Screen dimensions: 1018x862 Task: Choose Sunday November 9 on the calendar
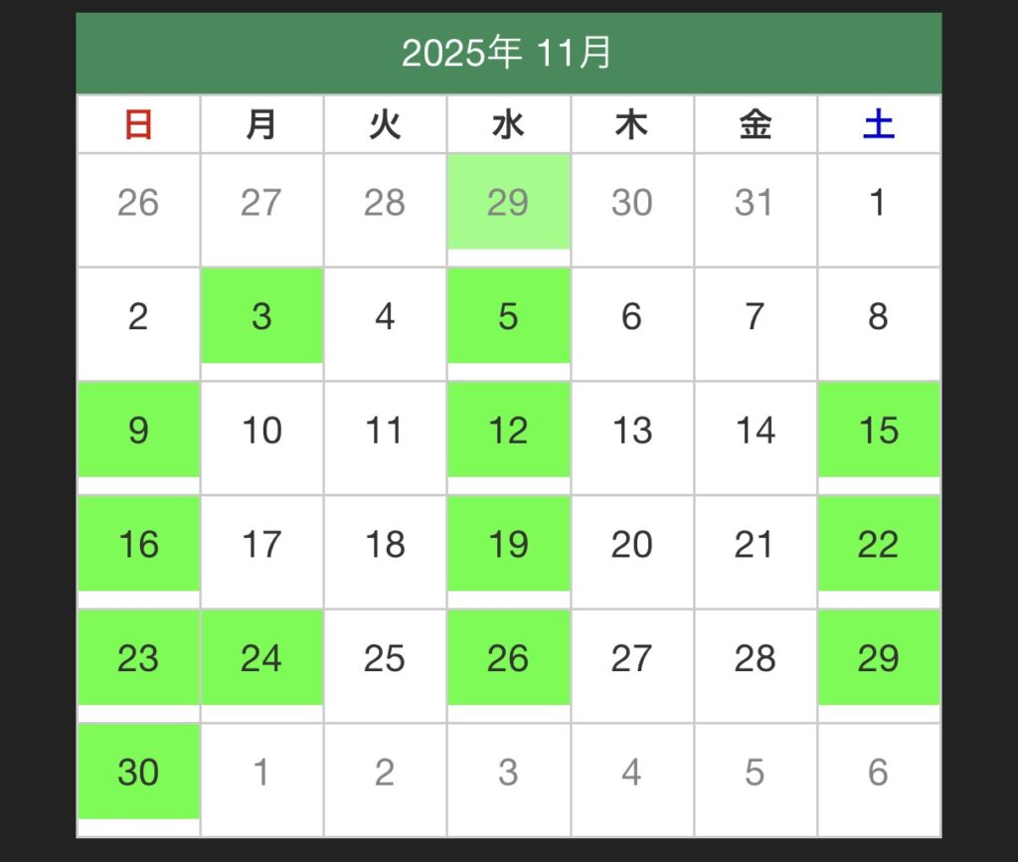pyautogui.click(x=138, y=431)
